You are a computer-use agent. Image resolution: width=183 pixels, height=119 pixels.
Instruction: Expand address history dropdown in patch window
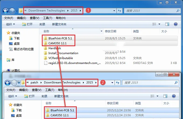click(x=112, y=83)
